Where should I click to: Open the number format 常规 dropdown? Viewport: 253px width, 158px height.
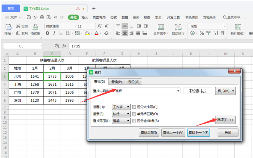point(224,26)
